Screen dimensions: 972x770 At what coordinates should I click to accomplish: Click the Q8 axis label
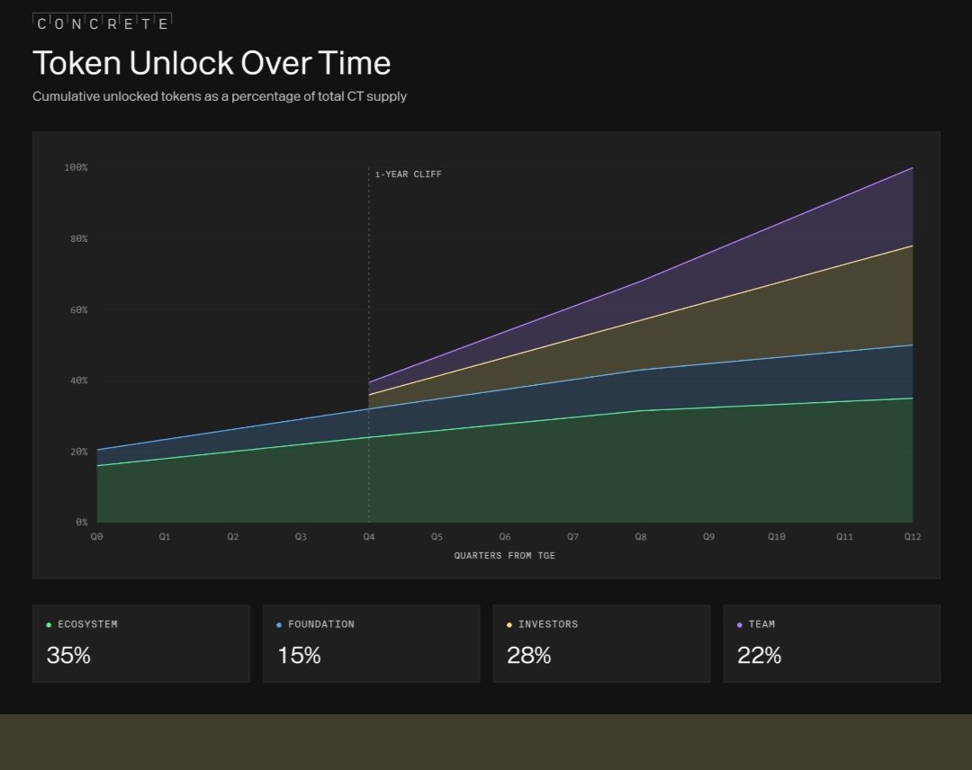(x=641, y=536)
